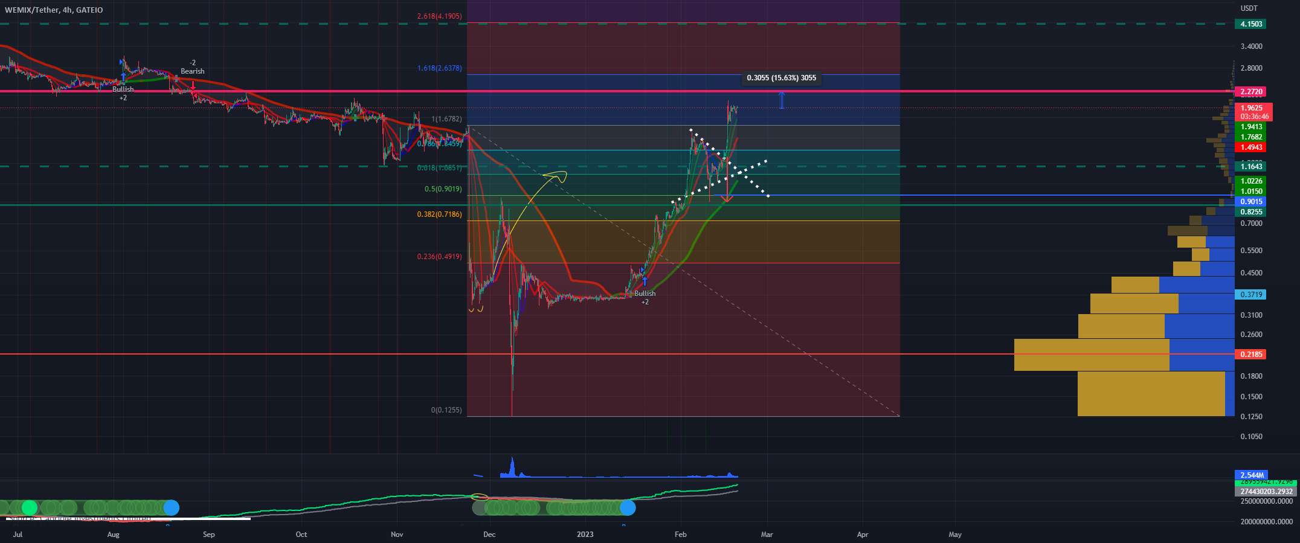Click the Bullish +2 arrow in August
This screenshot has width=1300, height=543.
coord(123,78)
